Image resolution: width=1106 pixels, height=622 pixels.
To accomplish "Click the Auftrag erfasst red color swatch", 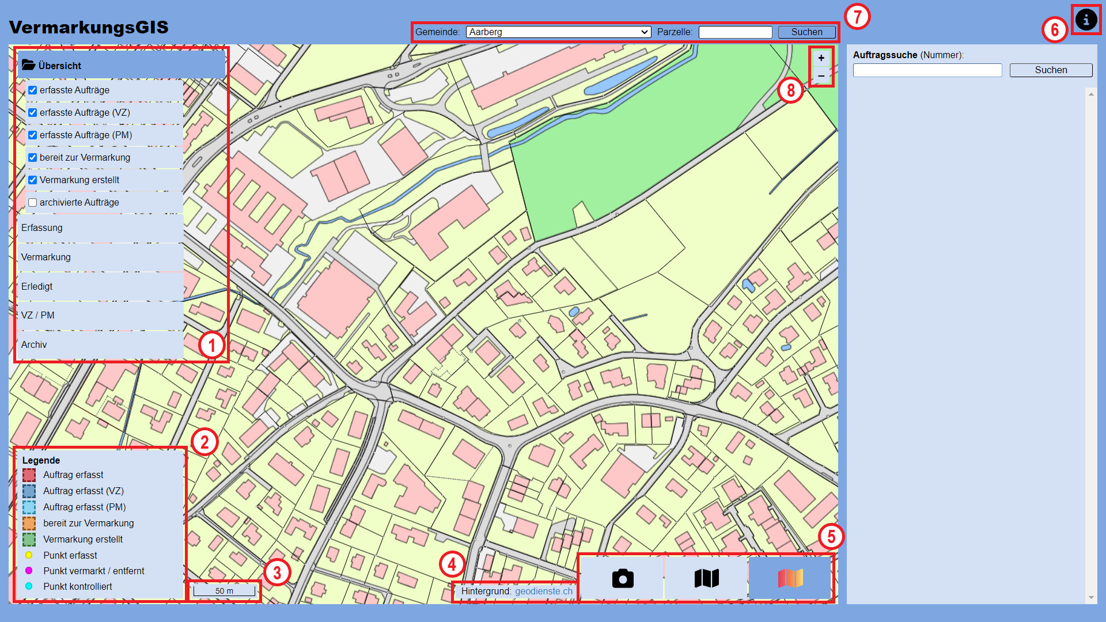I will tap(28, 475).
